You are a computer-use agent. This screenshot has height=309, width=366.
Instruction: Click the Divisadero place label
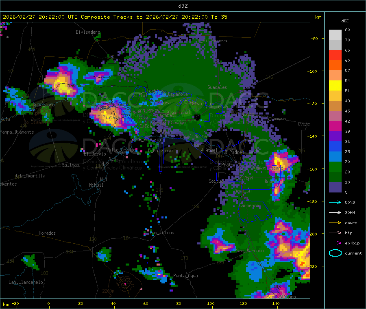88,32
